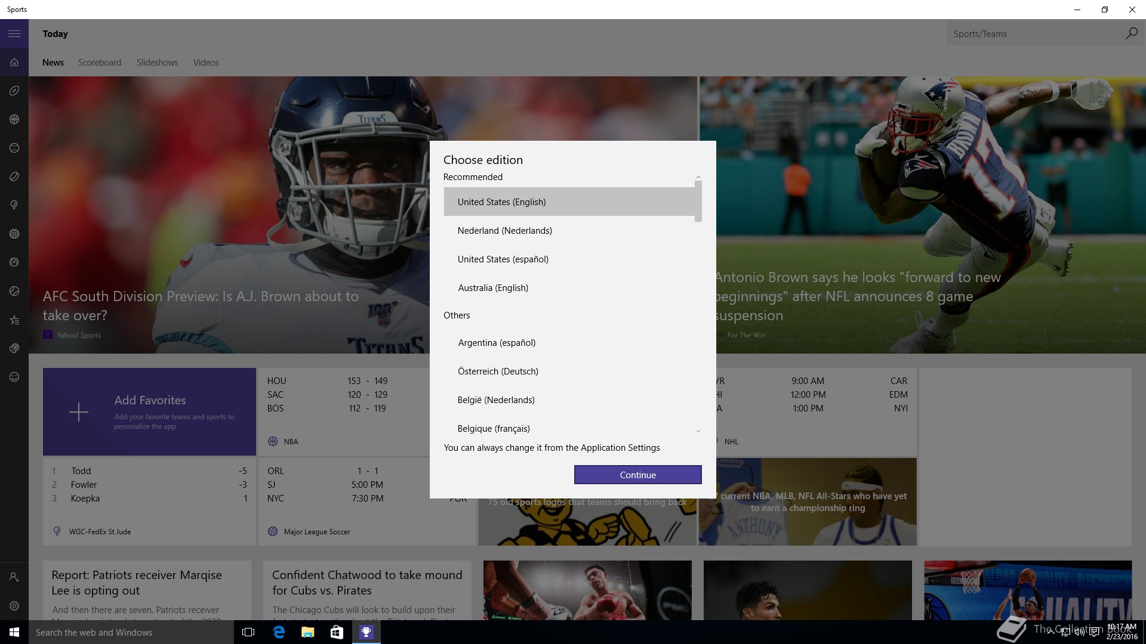Select United States (español) edition
Image resolution: width=1146 pixels, height=644 pixels.
569,259
